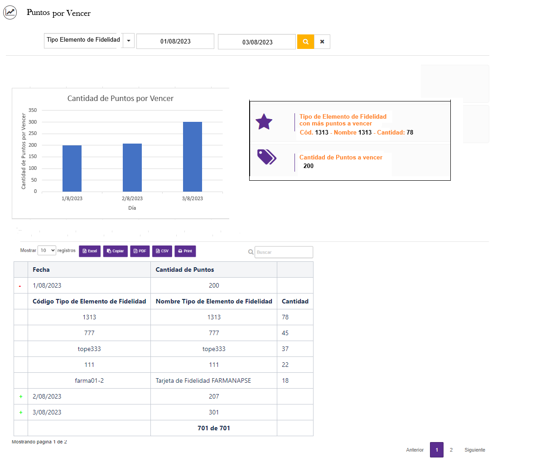
Task: Click the Buscar search field
Action: point(284,252)
